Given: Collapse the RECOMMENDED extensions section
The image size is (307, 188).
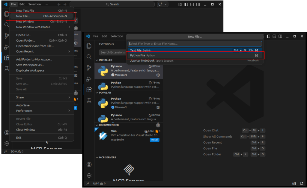Looking at the screenshot, I should [97, 125].
